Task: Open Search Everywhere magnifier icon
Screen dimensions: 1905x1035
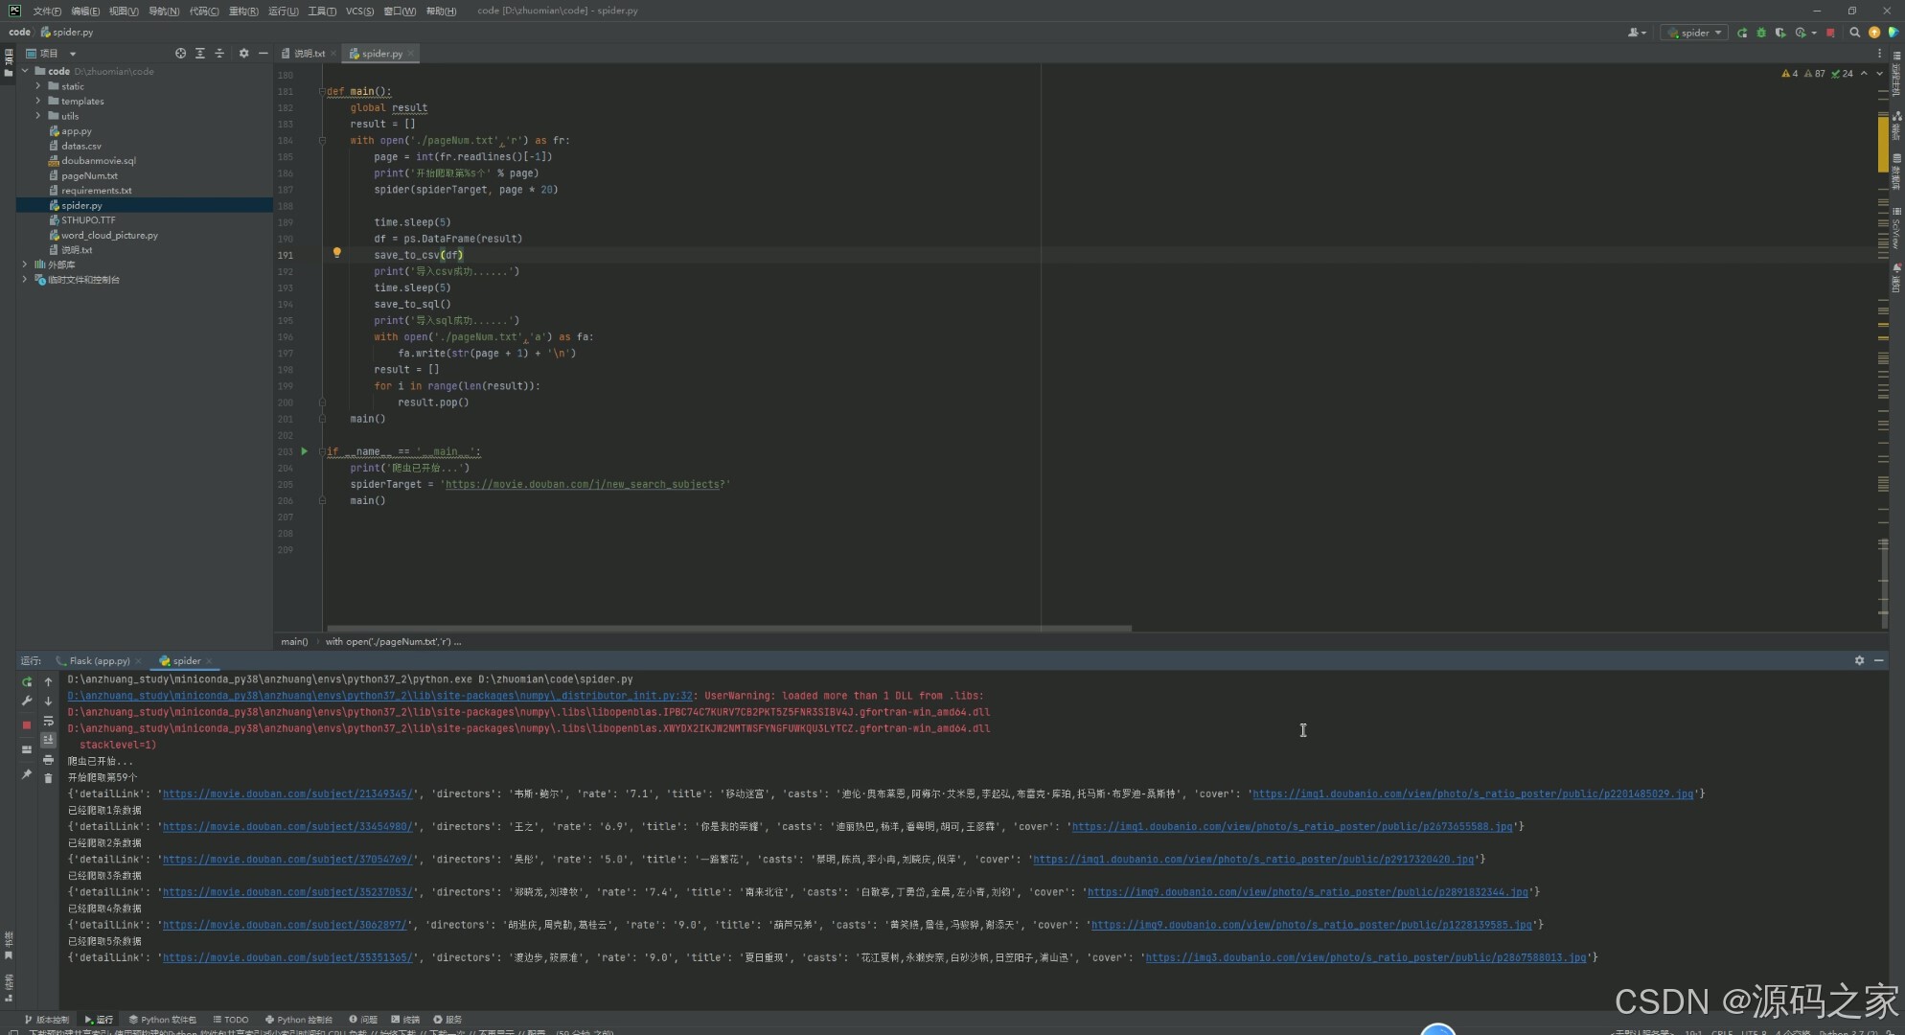Action: tap(1854, 33)
